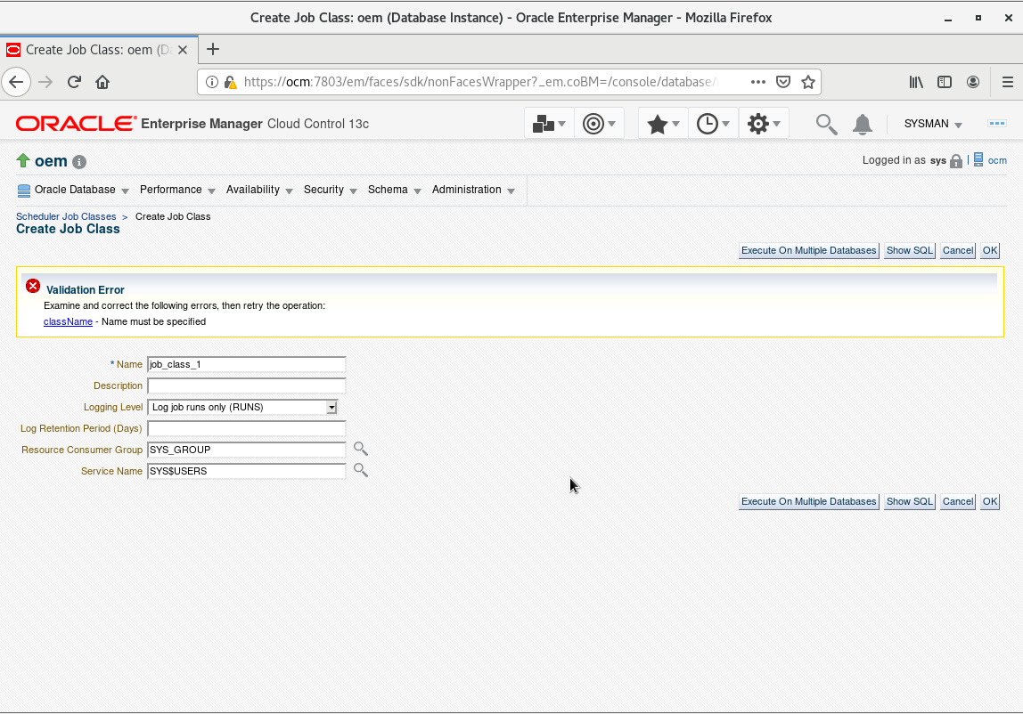The image size is (1023, 714).
Task: Focus the Log Retention Period field
Action: point(247,428)
